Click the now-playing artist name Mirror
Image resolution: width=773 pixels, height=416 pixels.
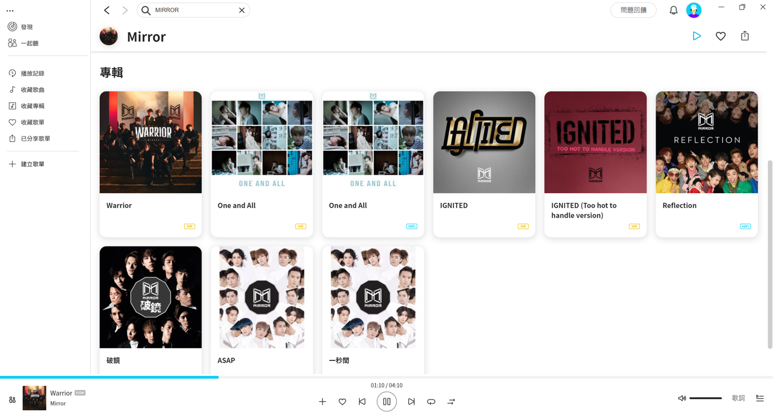pos(58,404)
